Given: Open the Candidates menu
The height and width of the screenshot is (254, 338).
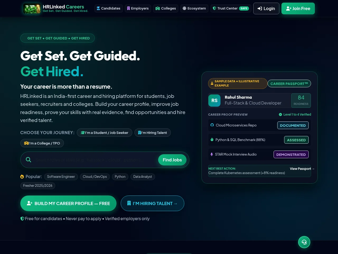Looking at the screenshot, I should 109,8.
